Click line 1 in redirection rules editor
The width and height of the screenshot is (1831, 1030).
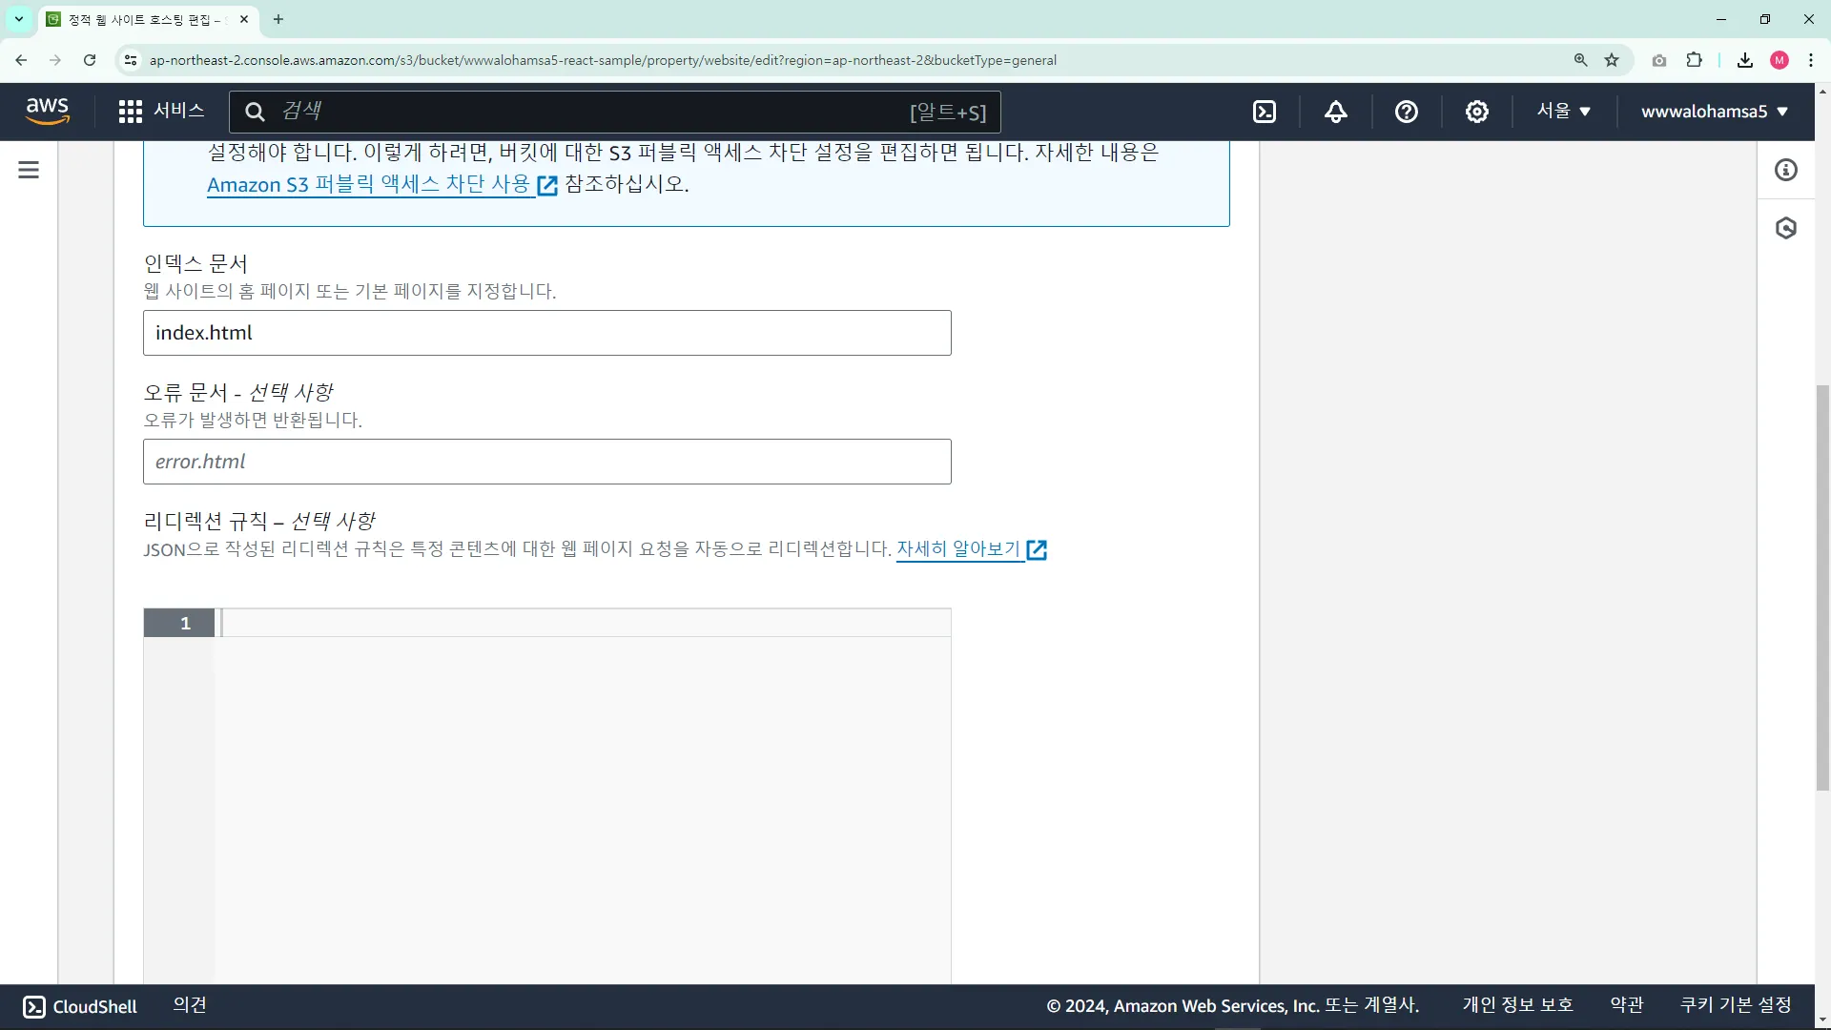(582, 623)
